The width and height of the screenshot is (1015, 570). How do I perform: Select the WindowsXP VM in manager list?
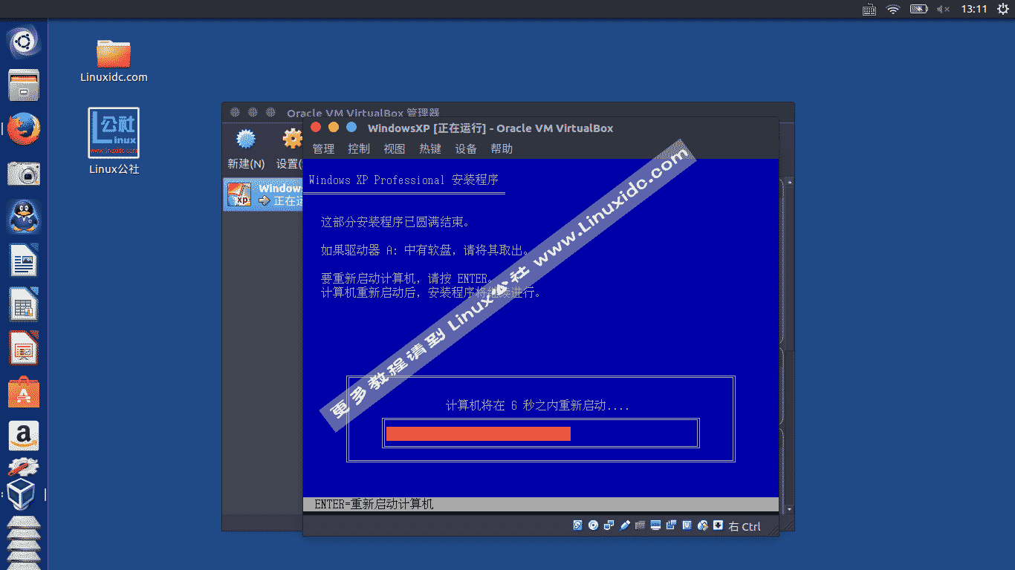263,194
